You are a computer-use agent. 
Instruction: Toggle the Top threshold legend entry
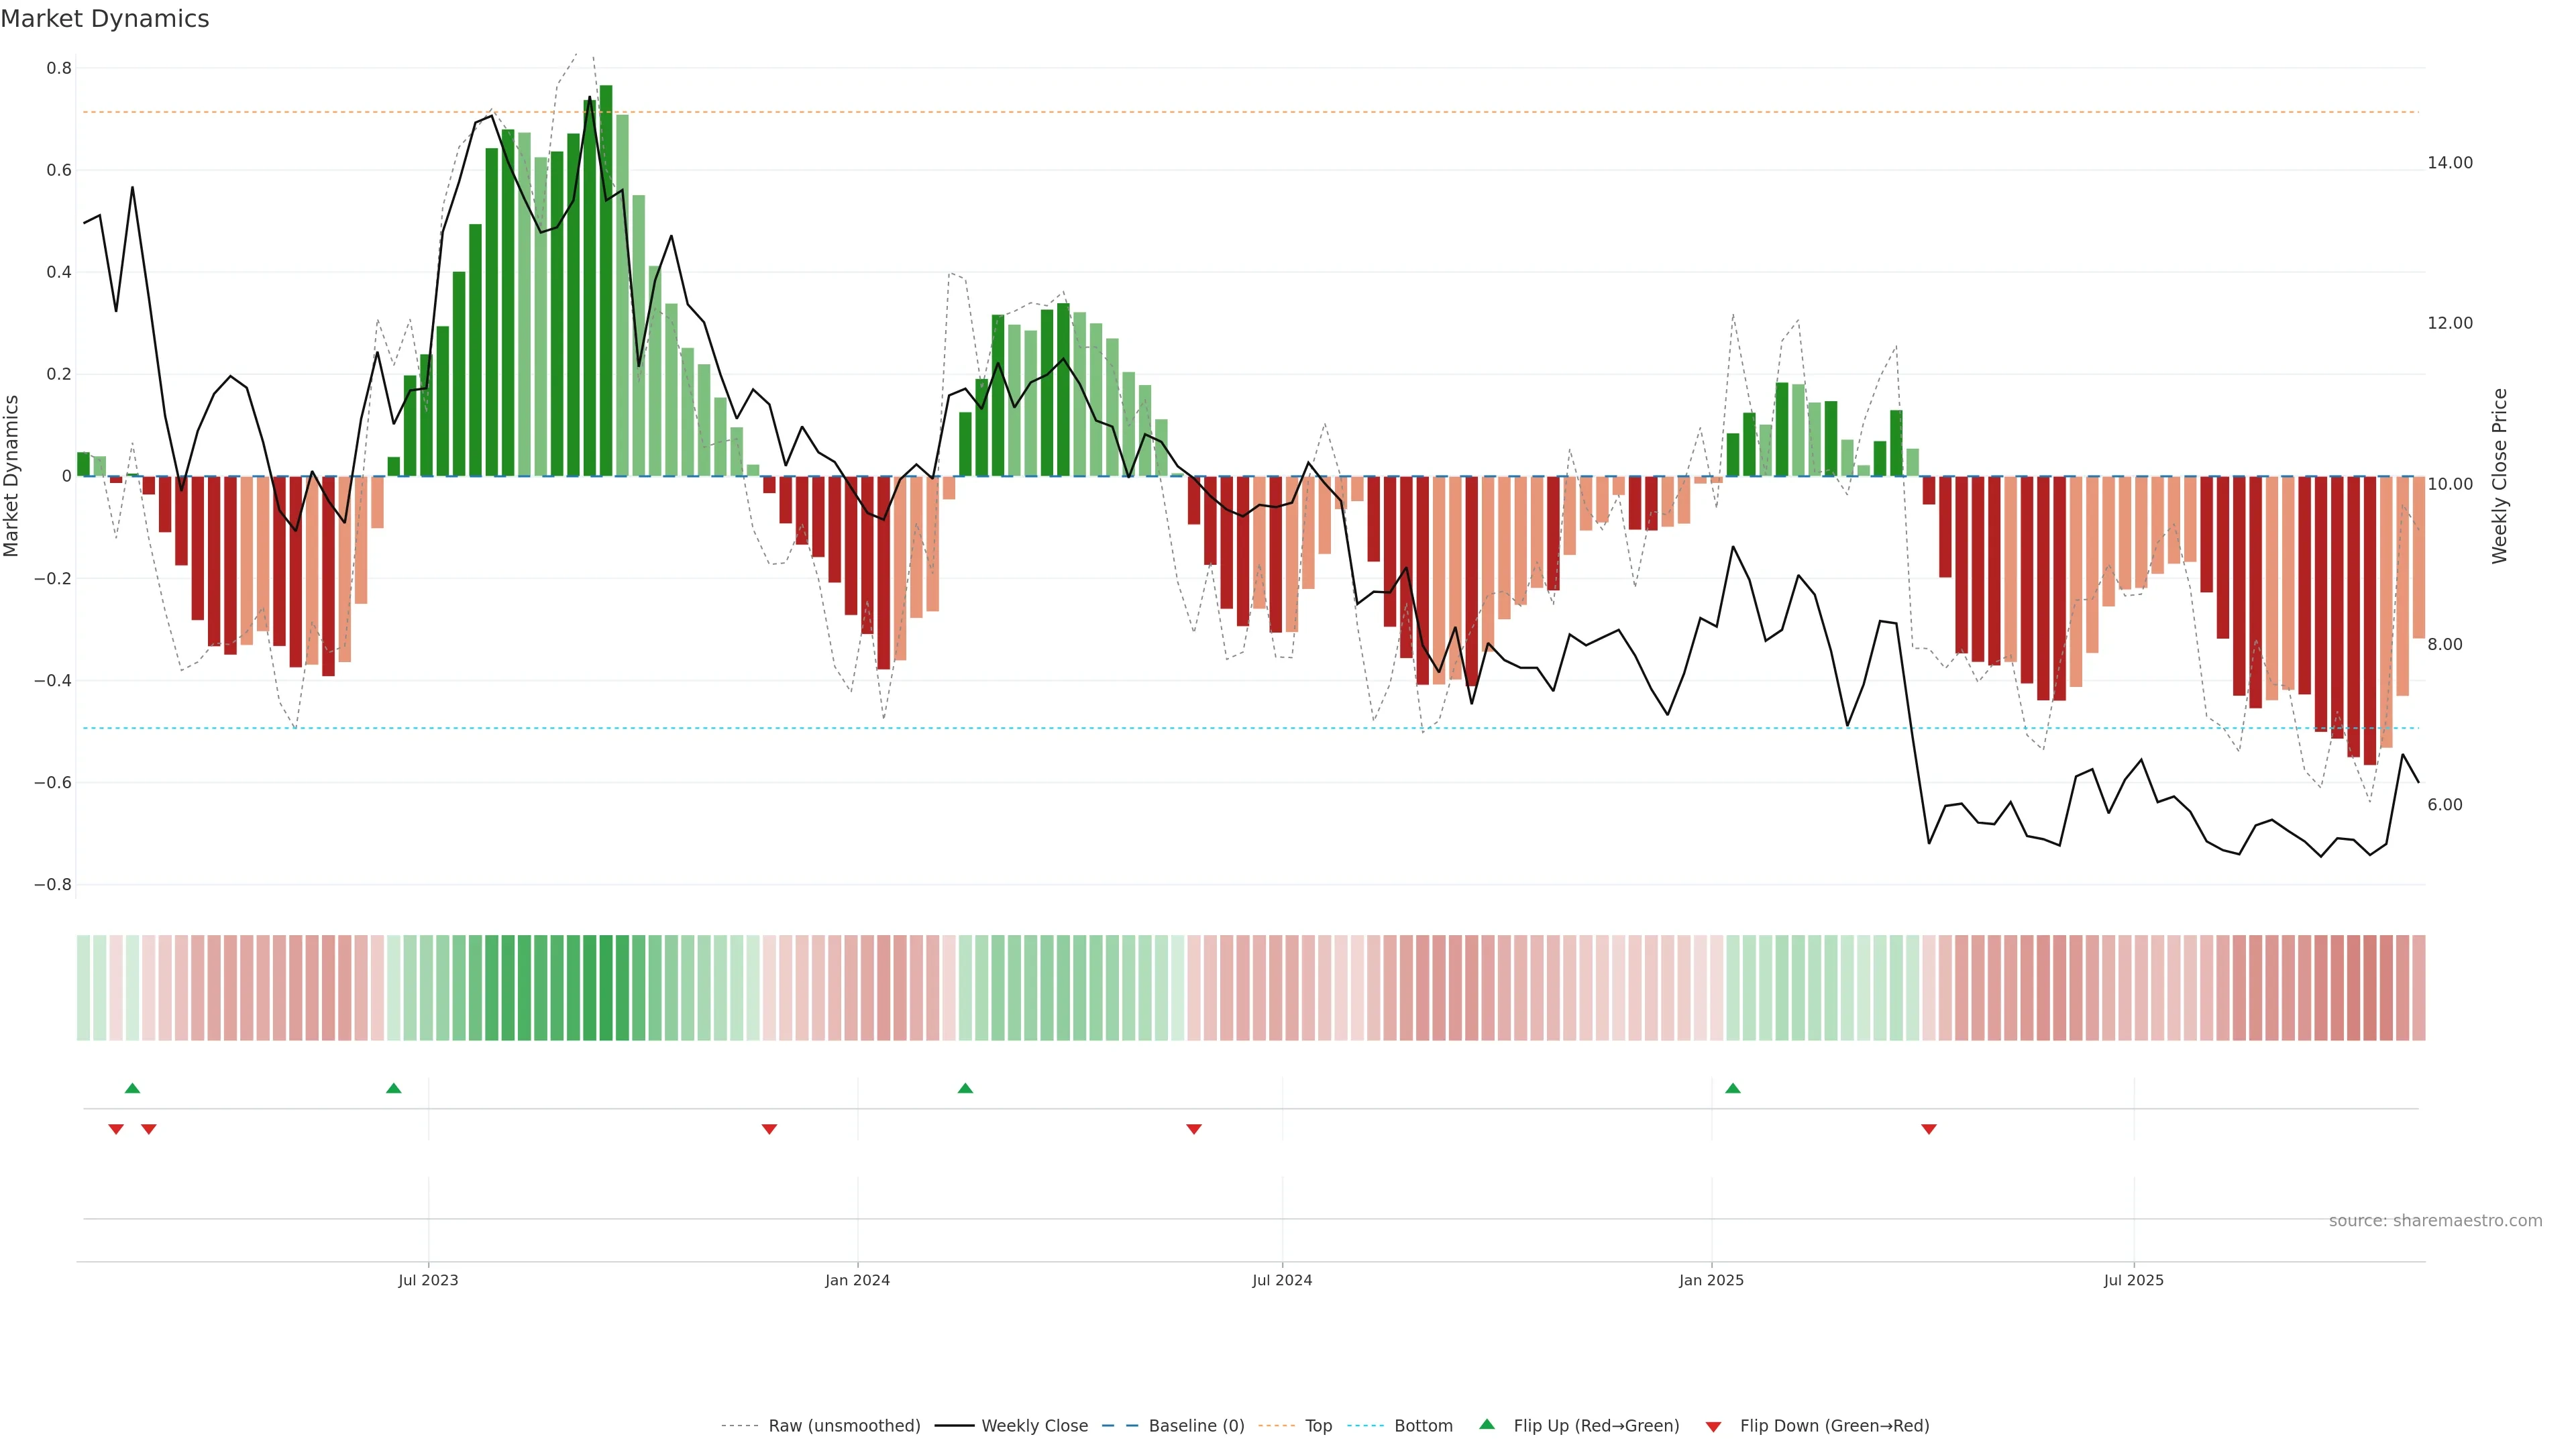1317,1426
